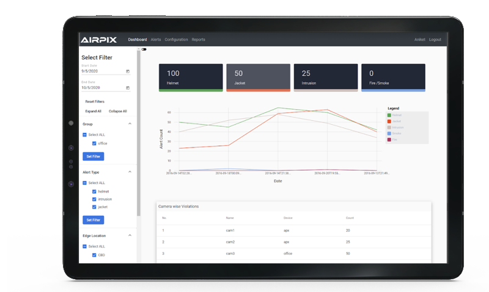The height and width of the screenshot is (292, 489).
Task: Click count '25' in the cam2 row
Action: pyautogui.click(x=348, y=242)
